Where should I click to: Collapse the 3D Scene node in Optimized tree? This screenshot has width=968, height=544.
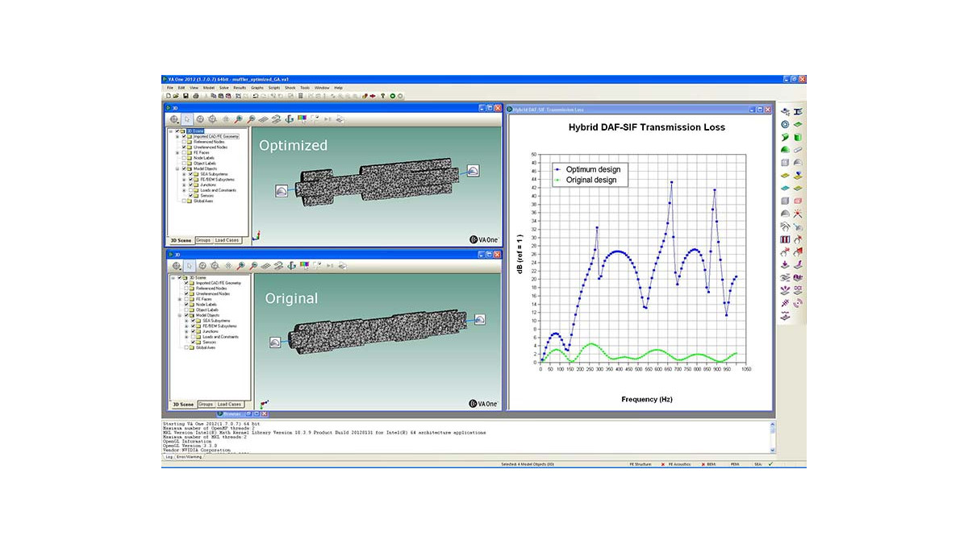[170, 131]
